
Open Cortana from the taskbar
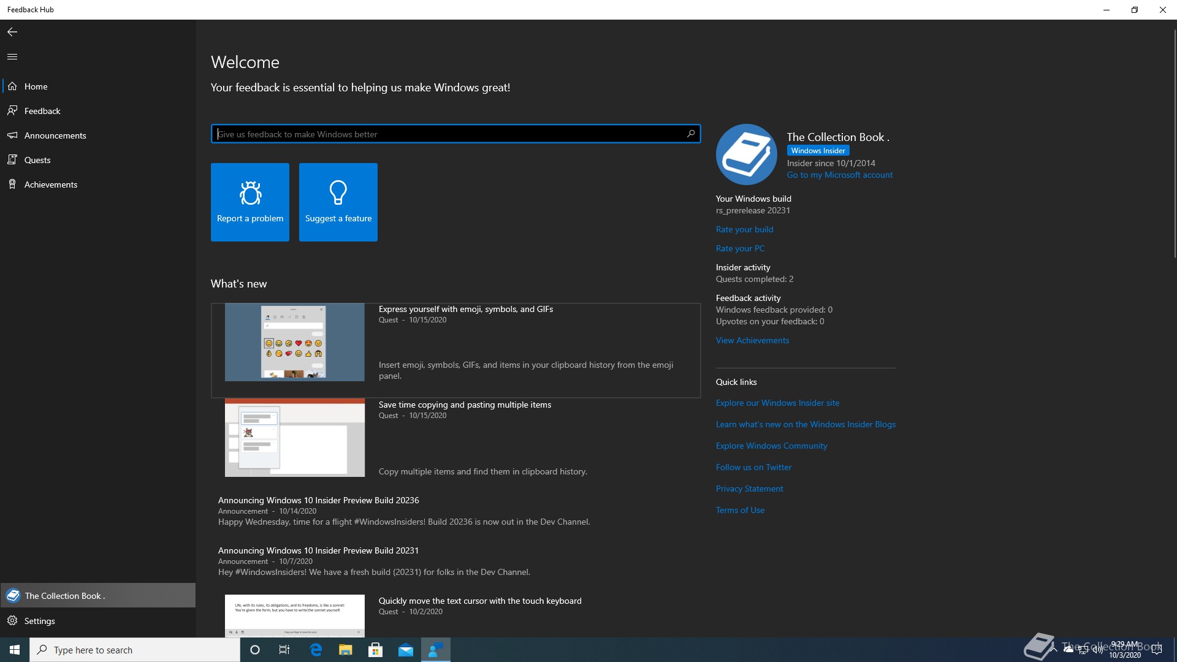click(x=255, y=650)
